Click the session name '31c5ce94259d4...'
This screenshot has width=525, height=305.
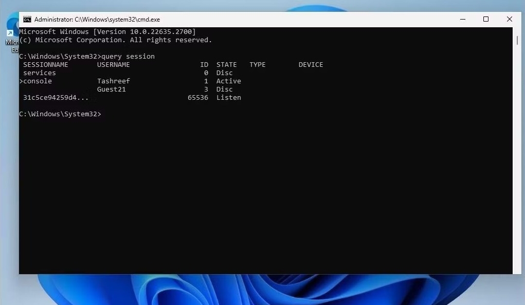pos(56,97)
